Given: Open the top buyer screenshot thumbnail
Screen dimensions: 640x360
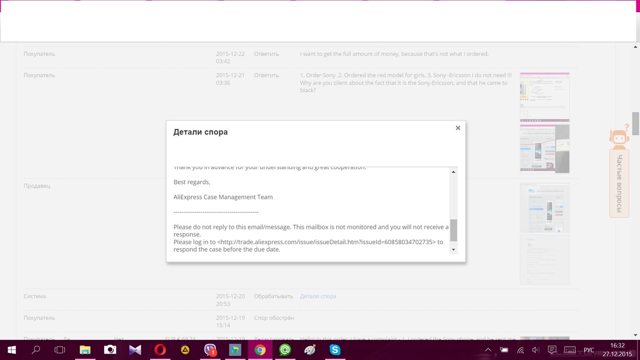Looking at the screenshot, I should coord(545,97).
